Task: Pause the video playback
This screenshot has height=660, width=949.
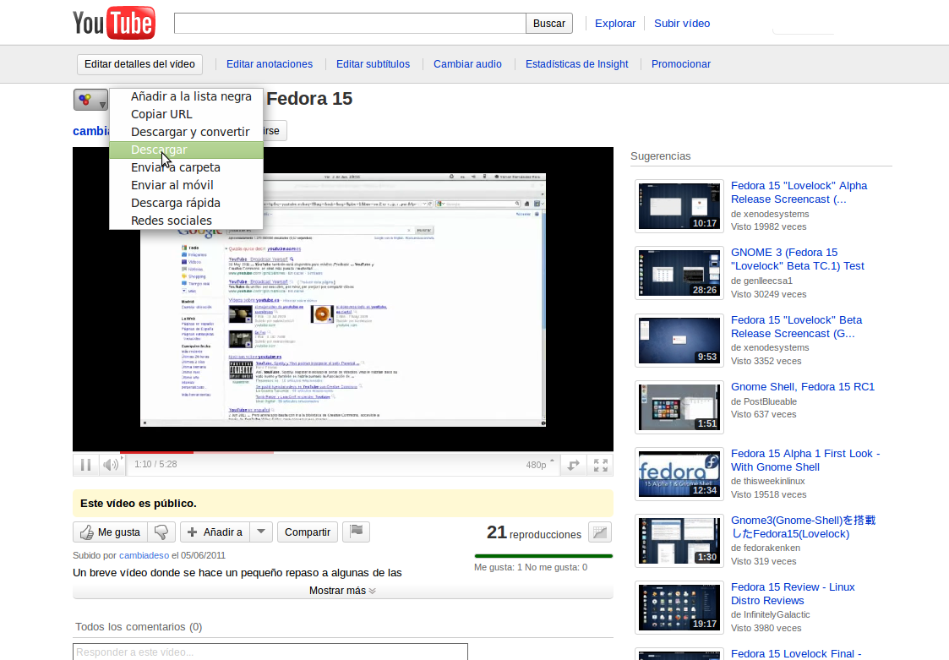Action: point(85,465)
